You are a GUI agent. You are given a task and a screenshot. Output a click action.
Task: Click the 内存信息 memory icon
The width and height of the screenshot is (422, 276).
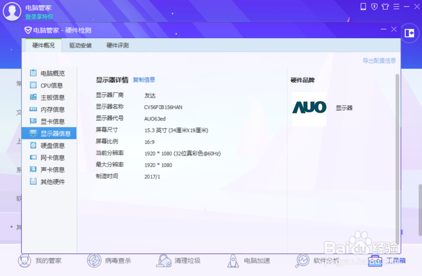[33, 109]
